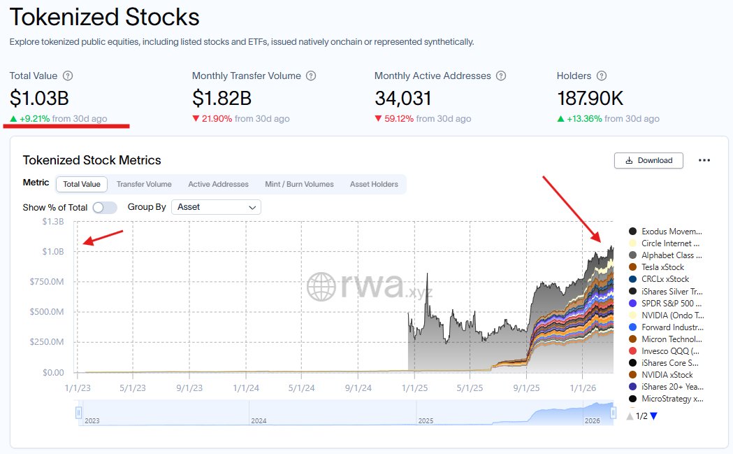The height and width of the screenshot is (454, 733).
Task: Click the iShares Core S... legend entry
Action: point(665,363)
